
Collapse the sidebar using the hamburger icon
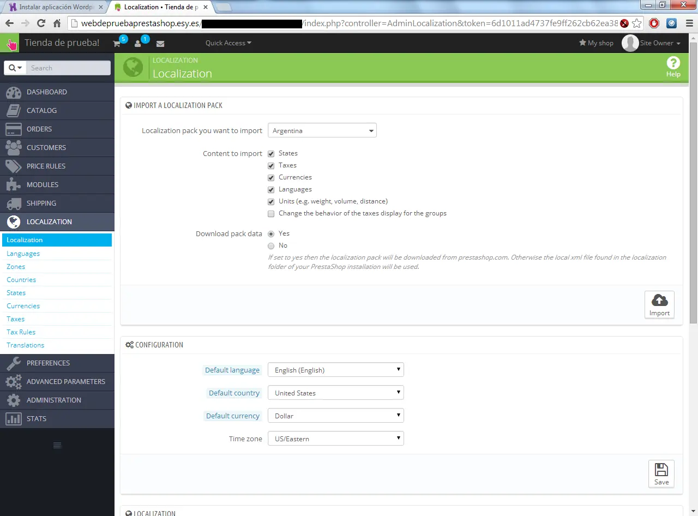(57, 446)
